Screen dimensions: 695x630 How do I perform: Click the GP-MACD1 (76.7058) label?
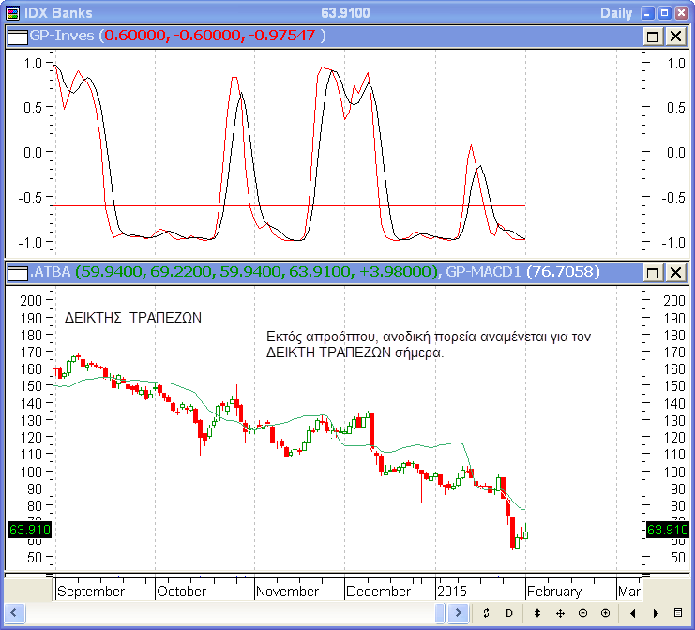tap(522, 272)
